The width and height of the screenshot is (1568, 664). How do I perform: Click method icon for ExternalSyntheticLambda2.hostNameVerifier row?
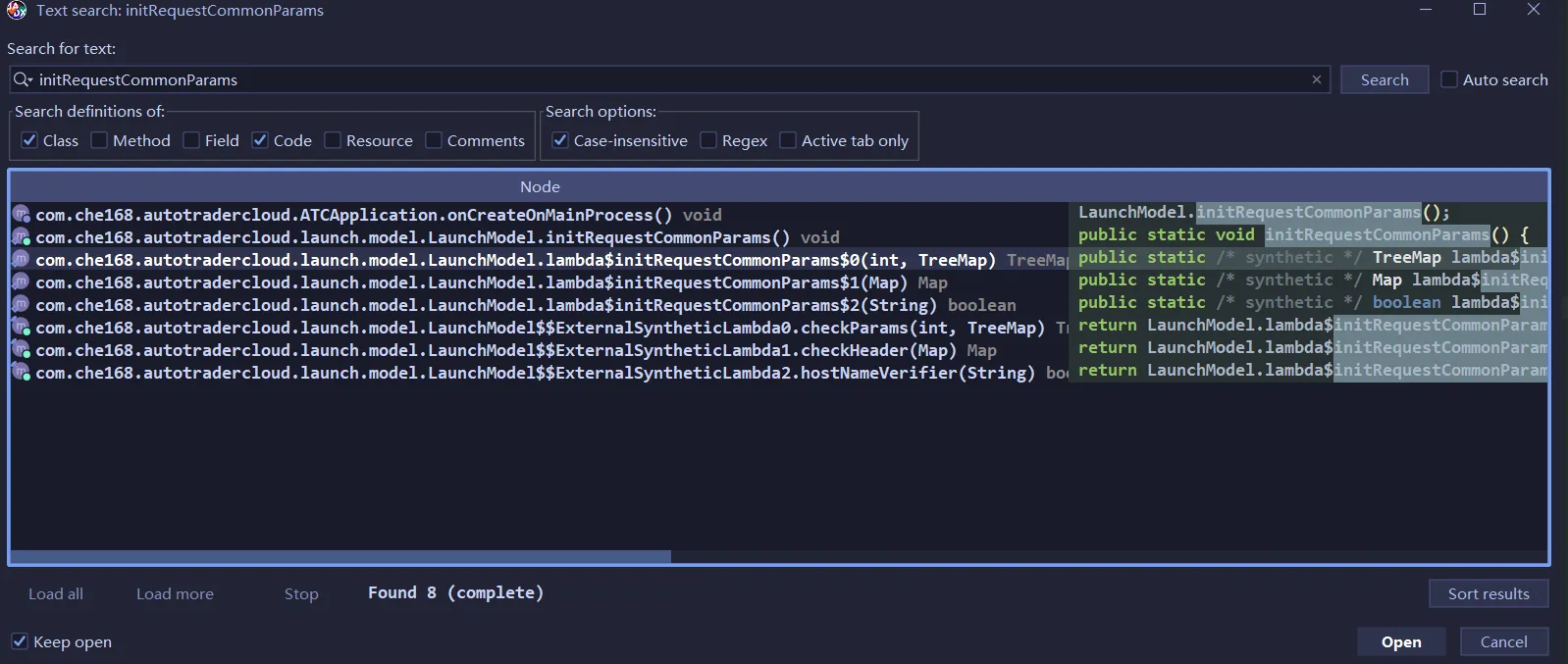click(22, 373)
